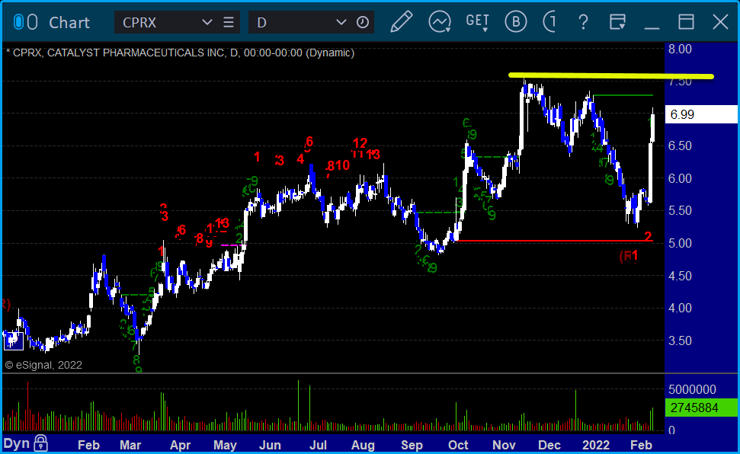Click the symbol list hamburger icon
Viewport: 740px width, 454px height.
point(229,22)
